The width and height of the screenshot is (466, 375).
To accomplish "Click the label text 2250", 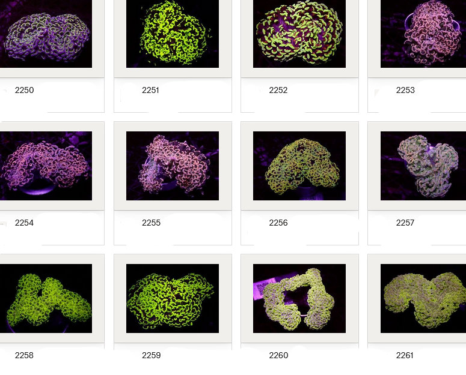I will click(x=25, y=90).
